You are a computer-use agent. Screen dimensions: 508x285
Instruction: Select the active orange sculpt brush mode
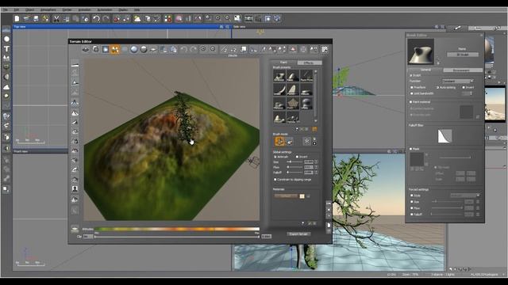279,141
